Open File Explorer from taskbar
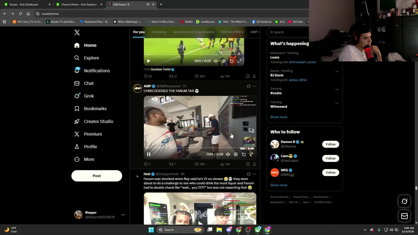The height and width of the screenshot is (235, 418). point(219,230)
